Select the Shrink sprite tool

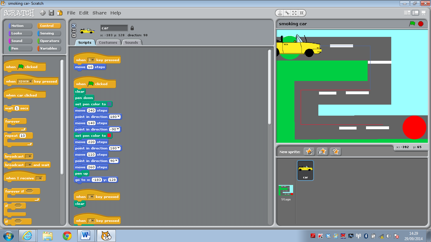[302, 13]
